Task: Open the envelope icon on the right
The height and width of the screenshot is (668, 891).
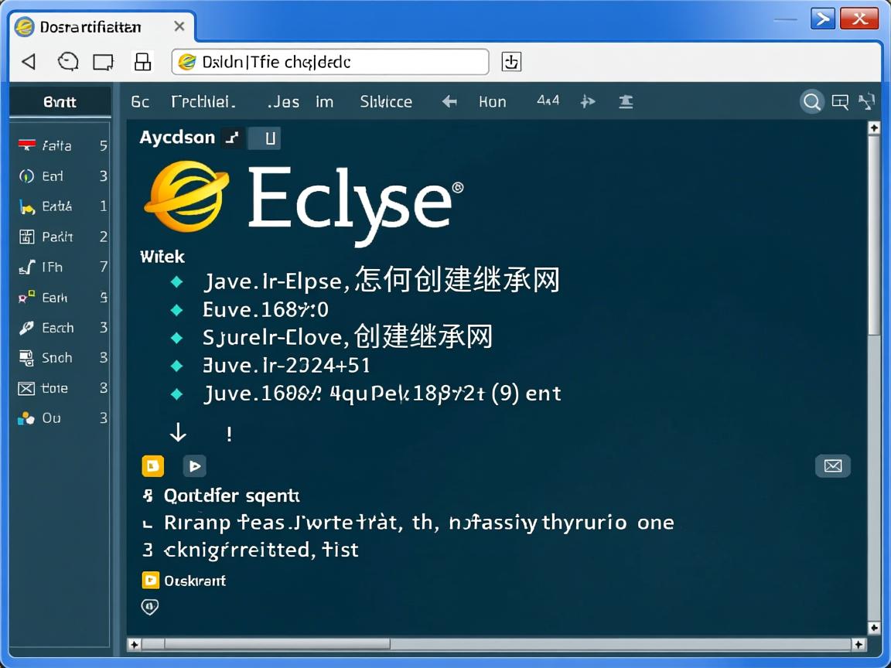Action: coord(833,465)
